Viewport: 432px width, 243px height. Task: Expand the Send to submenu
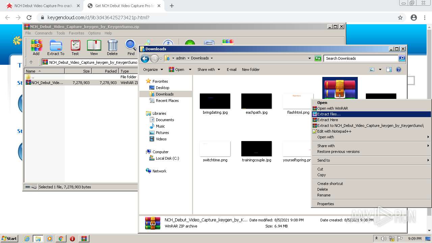coord(371,160)
